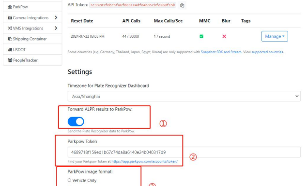Click the green MMC check icon

pos(201,36)
